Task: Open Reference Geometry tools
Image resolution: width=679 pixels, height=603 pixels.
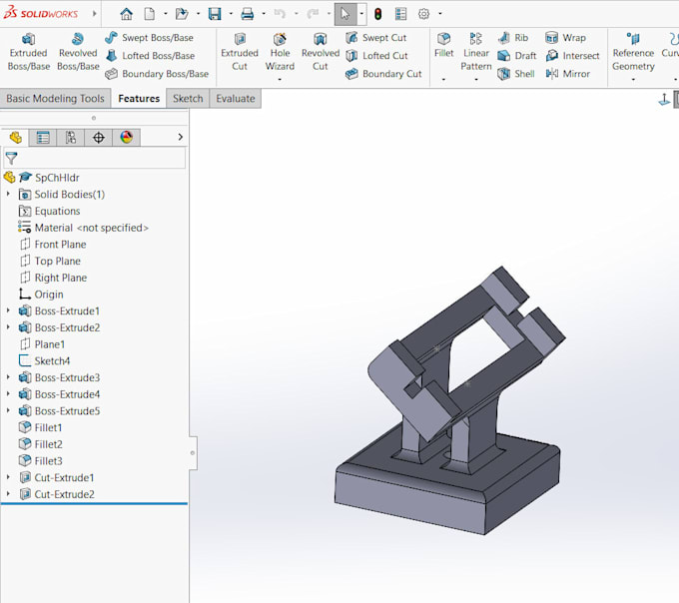Action: (x=633, y=52)
